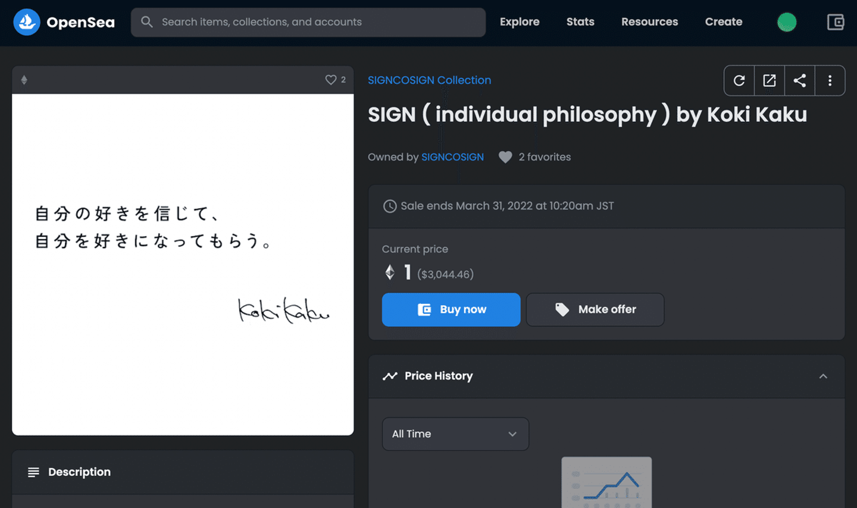The width and height of the screenshot is (857, 508).
Task: Click the Price History chart icon
Action: point(390,376)
